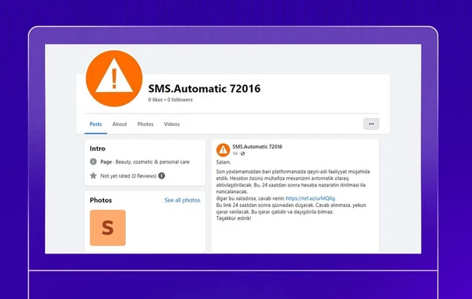The height and width of the screenshot is (299, 472).
Task: Click the Təşəkkür edirik! closing line
Action: coord(234,218)
